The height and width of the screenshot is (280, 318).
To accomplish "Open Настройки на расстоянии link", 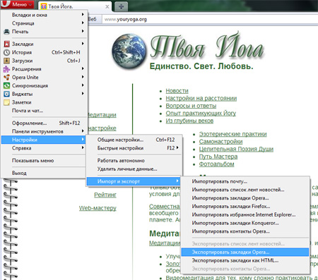I will (x=201, y=98).
